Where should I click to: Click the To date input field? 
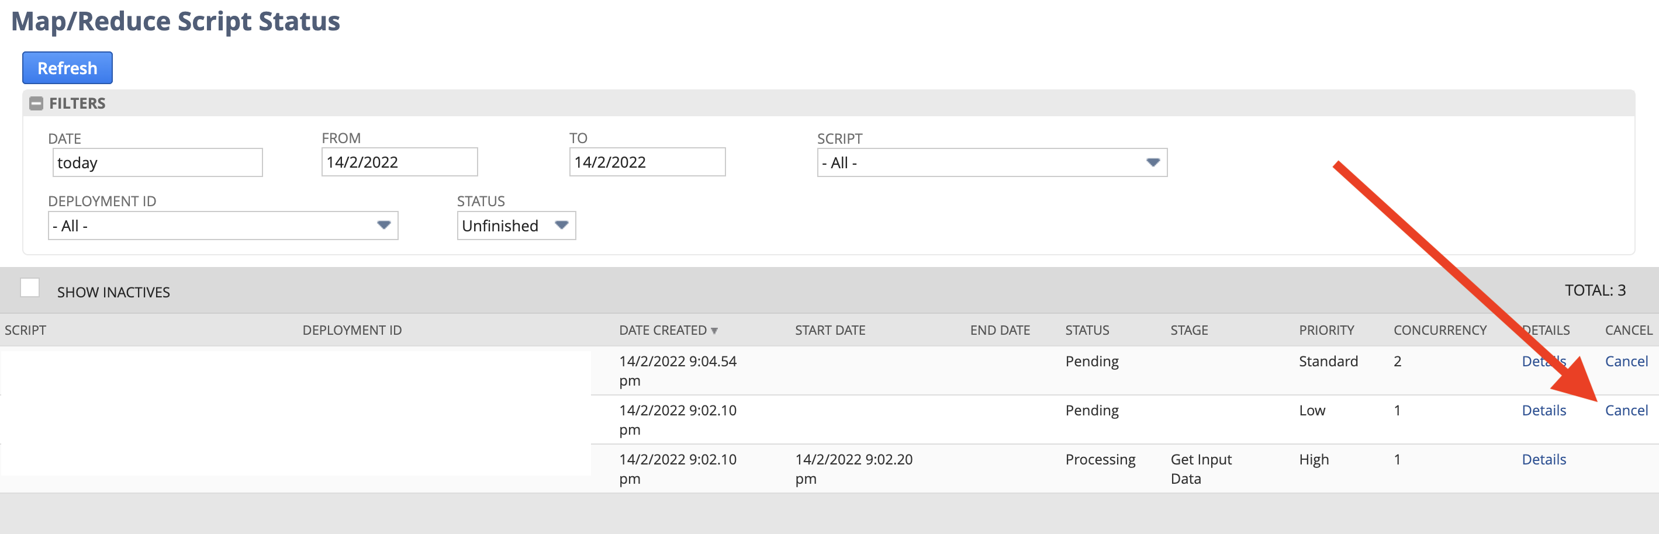coord(647,162)
